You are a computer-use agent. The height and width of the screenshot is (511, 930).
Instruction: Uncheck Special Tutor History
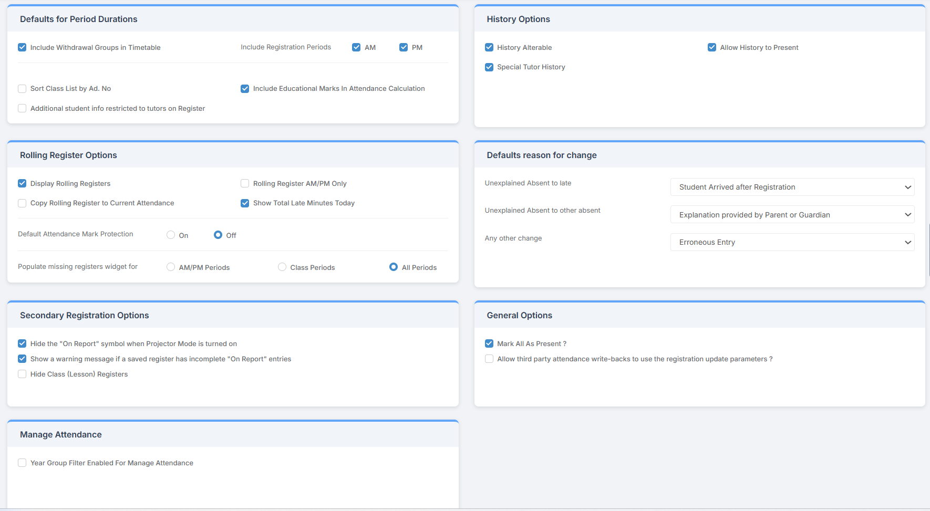pos(489,67)
